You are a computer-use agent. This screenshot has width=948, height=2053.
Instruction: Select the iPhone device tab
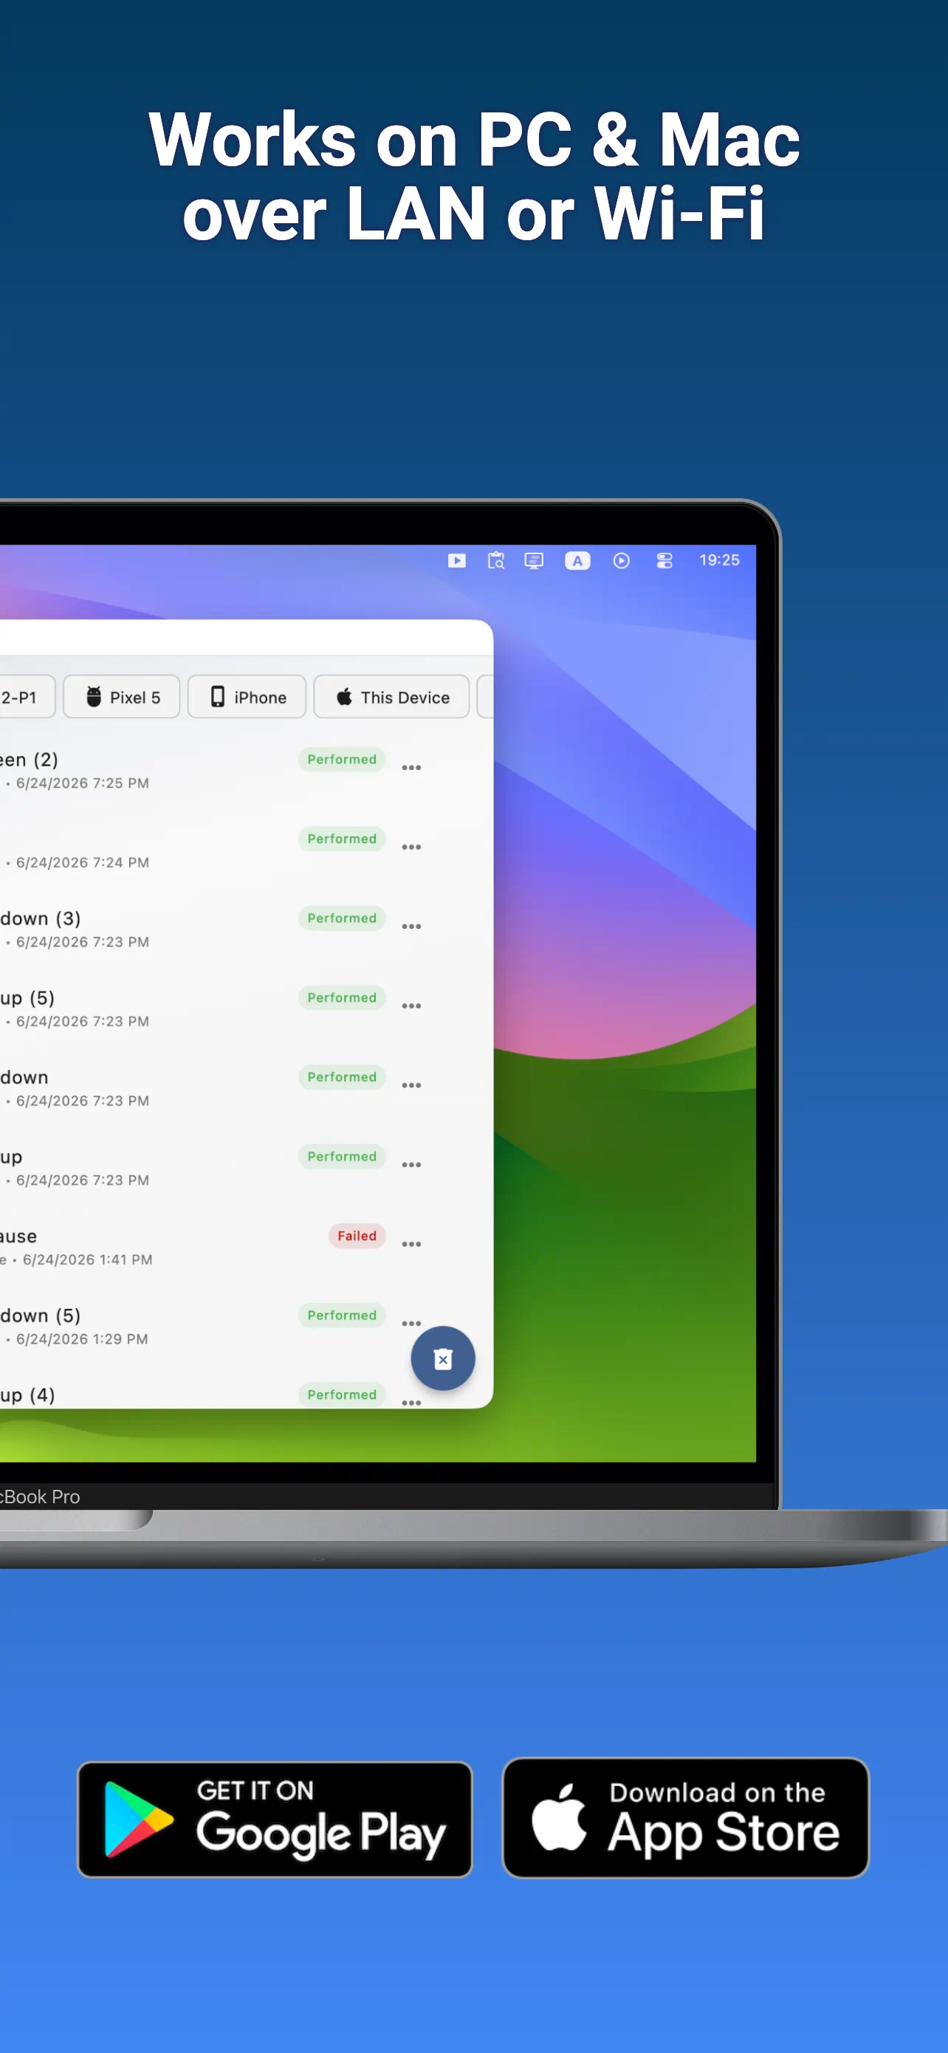(x=247, y=697)
